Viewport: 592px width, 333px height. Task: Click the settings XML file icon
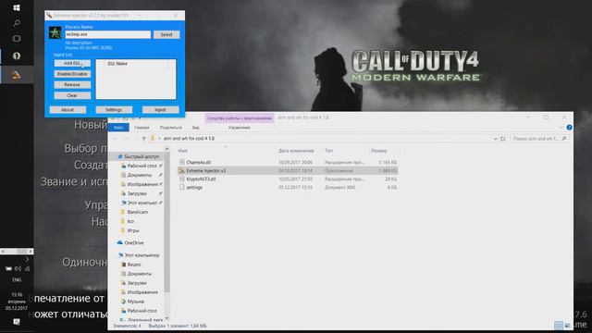[181, 187]
